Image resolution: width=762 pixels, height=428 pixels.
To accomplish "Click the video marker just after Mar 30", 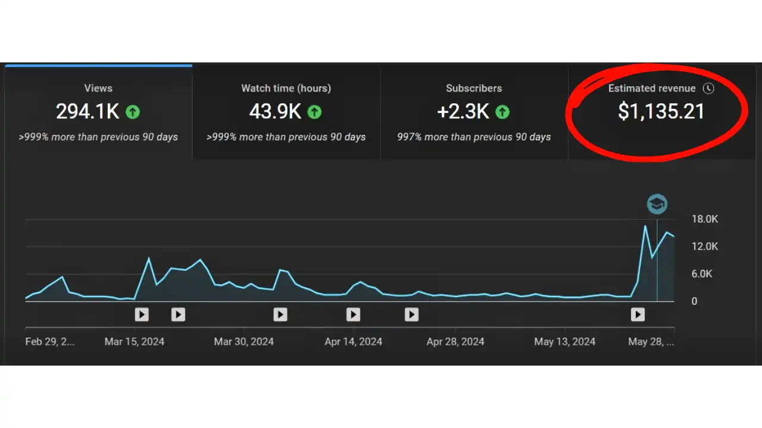I will click(x=280, y=314).
